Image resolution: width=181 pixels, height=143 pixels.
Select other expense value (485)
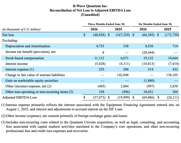(x=102, y=86)
